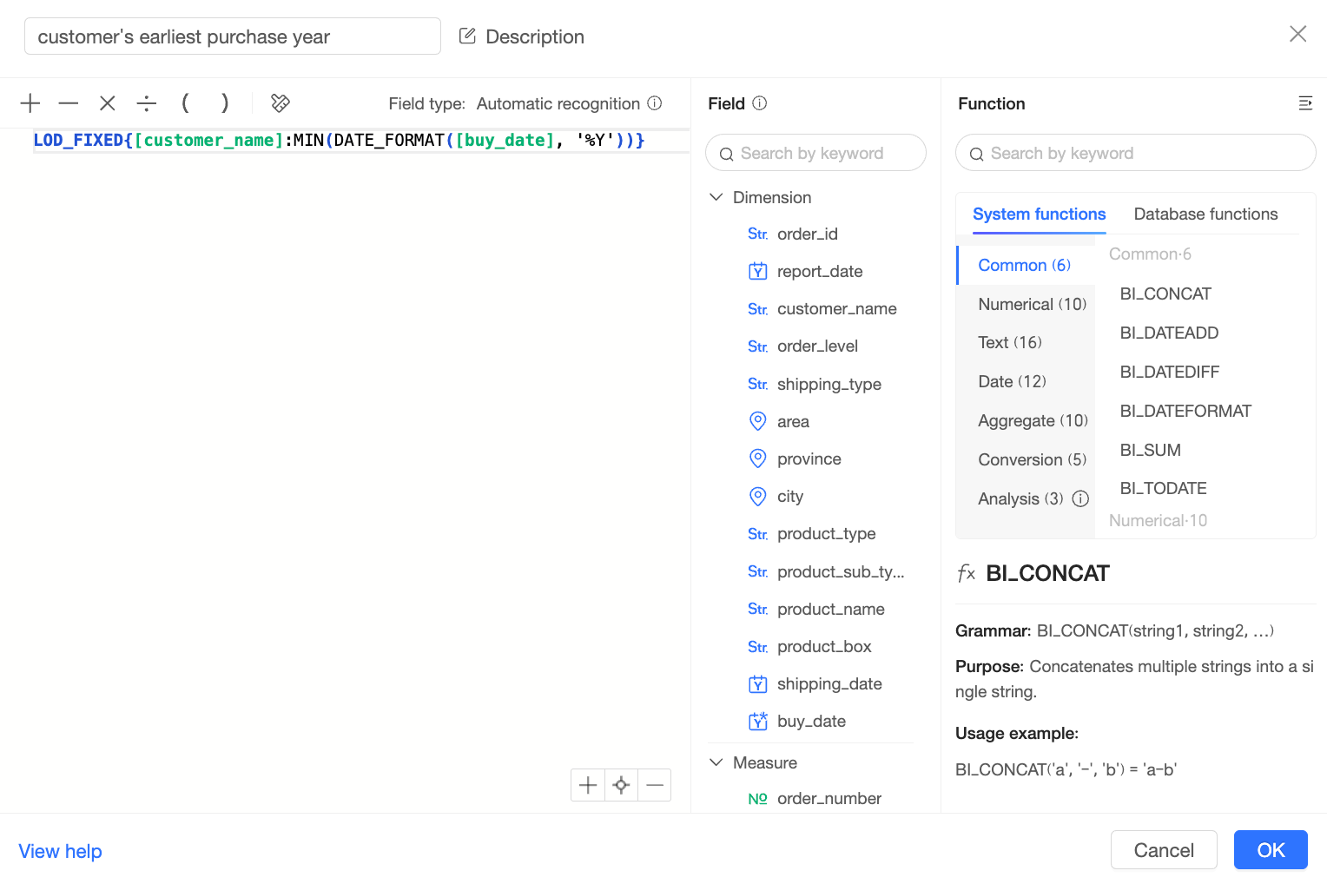Click the zoom-out minus button in editor

click(x=655, y=785)
